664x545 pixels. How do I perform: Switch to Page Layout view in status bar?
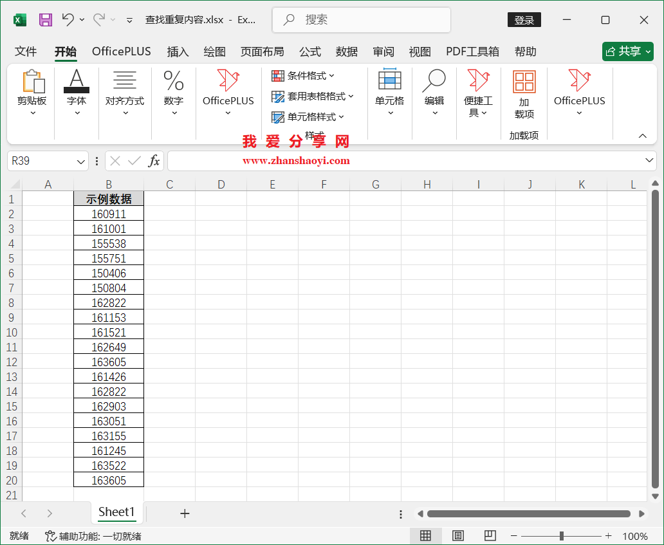click(x=457, y=535)
